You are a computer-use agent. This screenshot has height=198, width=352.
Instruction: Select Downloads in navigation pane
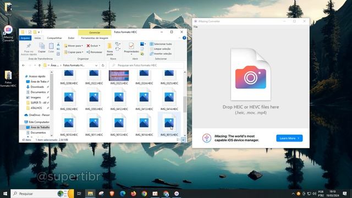pos(37,87)
